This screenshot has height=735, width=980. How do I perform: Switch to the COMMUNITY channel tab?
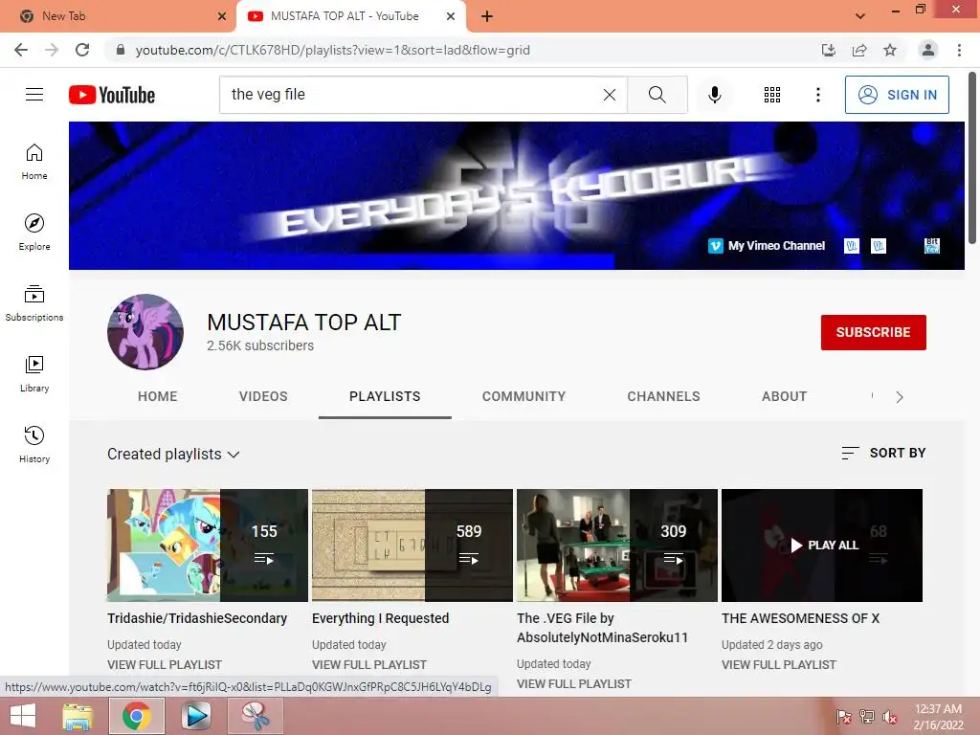click(523, 397)
